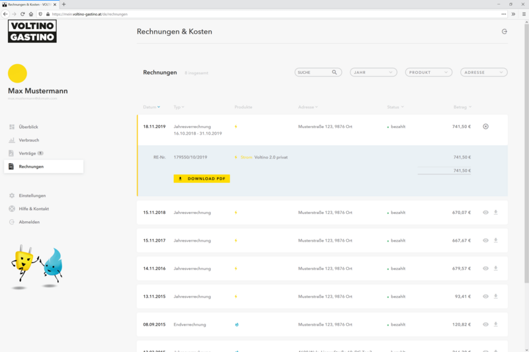Screen dimensions: 529x352
Task: Collapse the 18.11.2019 invoice details
Action: click(x=485, y=127)
